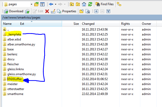Sort by the Changed column header
This screenshot has width=162, height=107.
pos(88,24)
